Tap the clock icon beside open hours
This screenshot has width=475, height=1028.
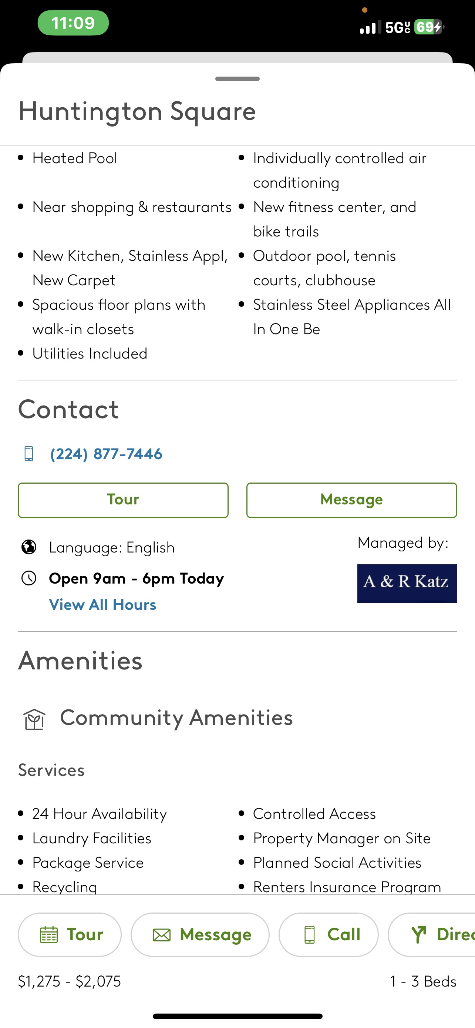(x=29, y=578)
